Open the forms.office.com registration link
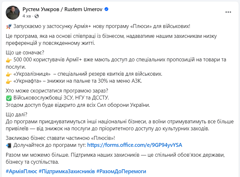This screenshot has height=177, width=240. coord(134,145)
